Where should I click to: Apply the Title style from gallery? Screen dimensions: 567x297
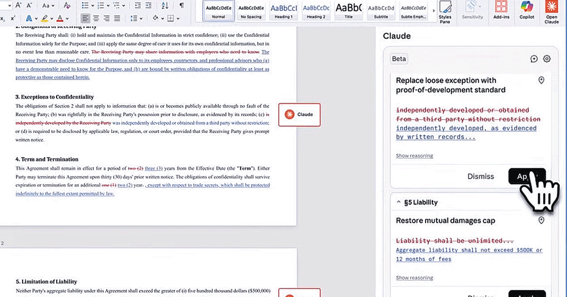pos(348,10)
